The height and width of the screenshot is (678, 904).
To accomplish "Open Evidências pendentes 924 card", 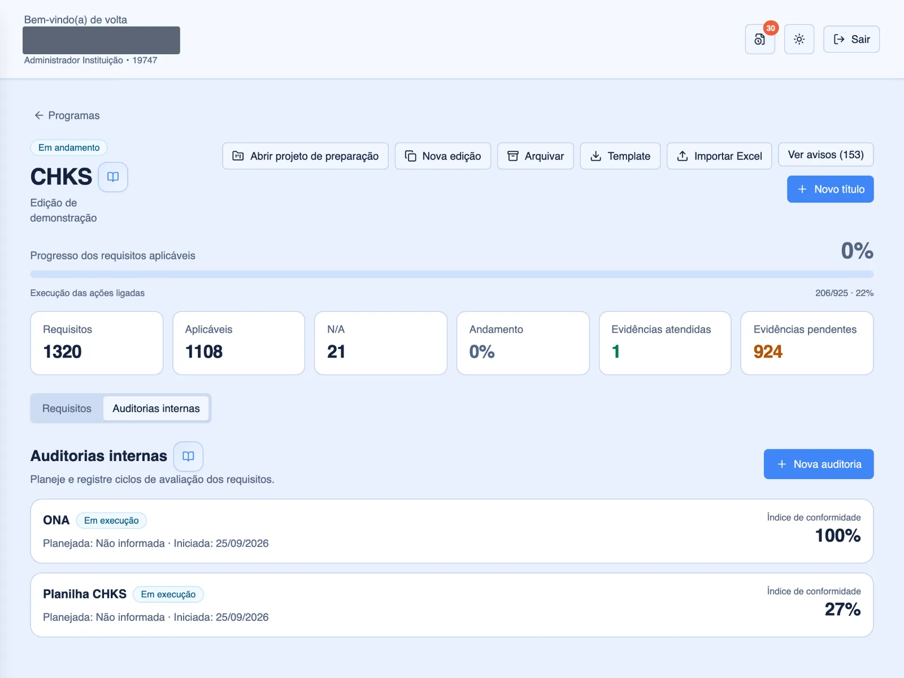I will pyautogui.click(x=807, y=343).
